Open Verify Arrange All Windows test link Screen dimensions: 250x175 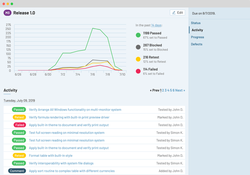coord(75,110)
